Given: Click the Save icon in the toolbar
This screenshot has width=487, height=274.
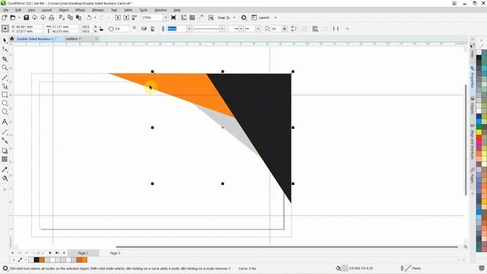Looking at the screenshot, I should click(x=26, y=18).
